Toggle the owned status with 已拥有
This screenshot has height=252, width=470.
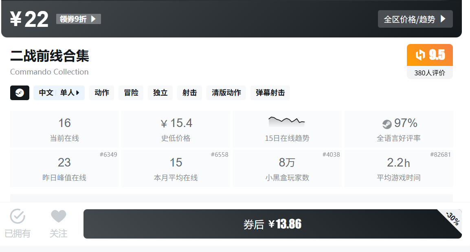[x=17, y=222]
